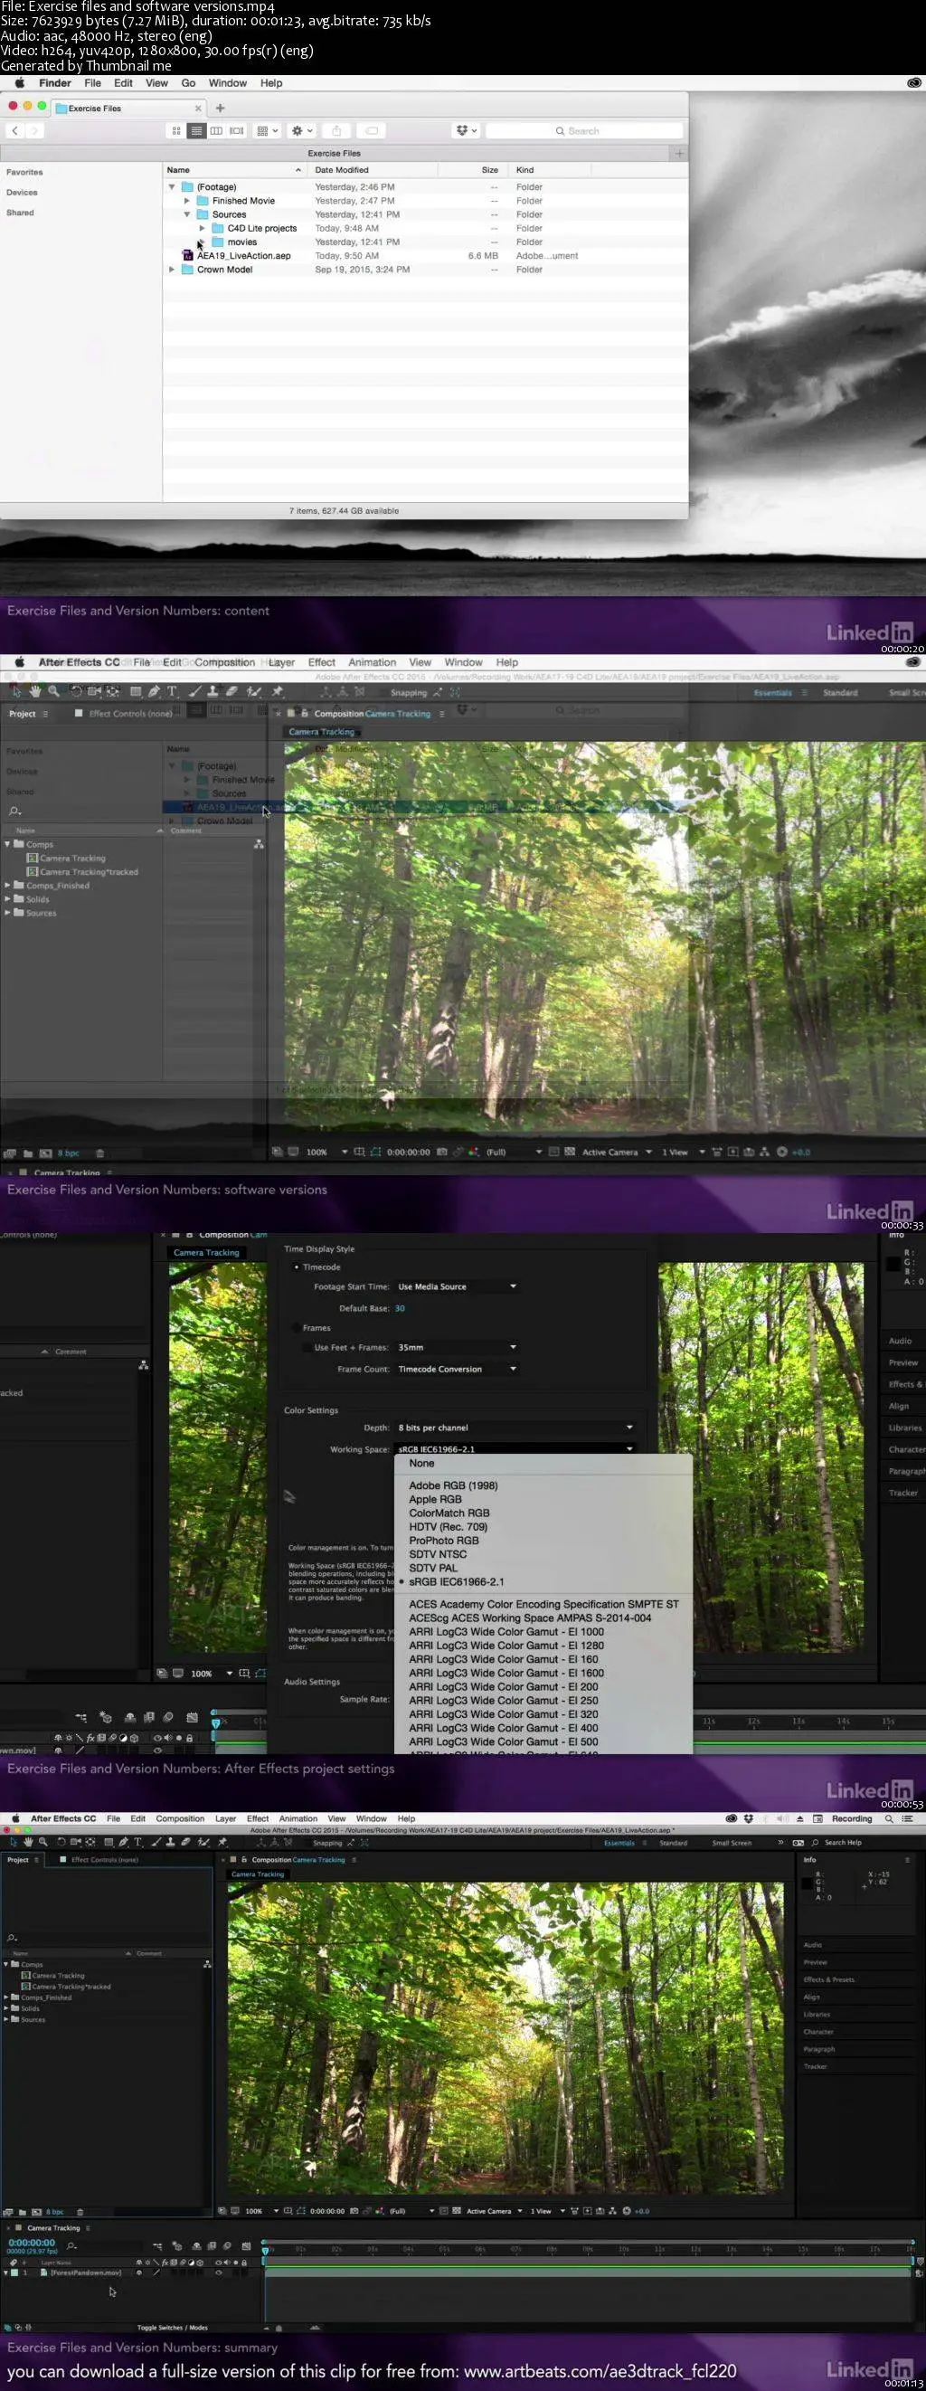Image resolution: width=926 pixels, height=2391 pixels.
Task: Open the Active Camera dropdown in the summary frame
Action: [494, 2211]
